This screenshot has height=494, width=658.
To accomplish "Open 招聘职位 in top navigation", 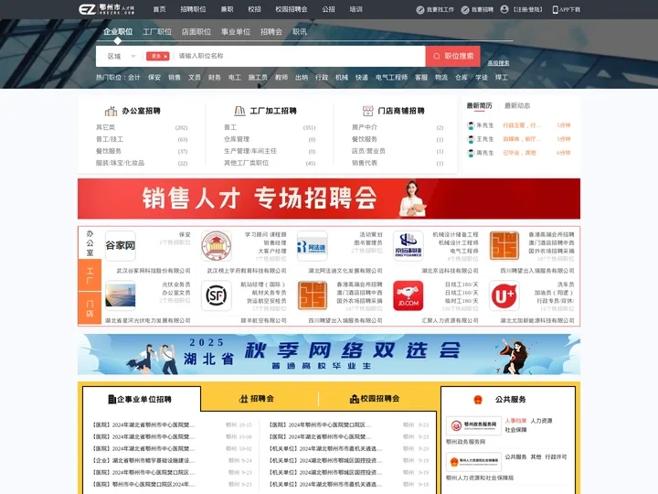I will 193,9.
